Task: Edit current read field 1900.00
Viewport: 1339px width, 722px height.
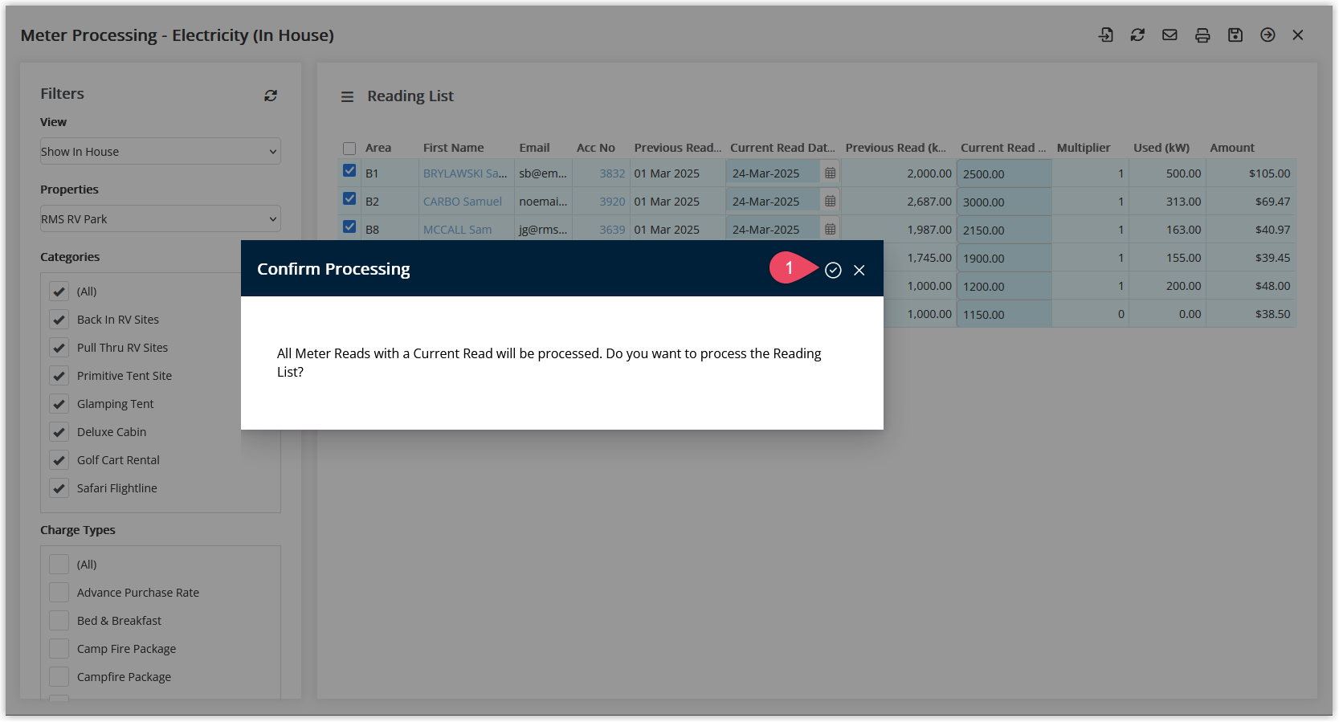Action: click(x=1004, y=258)
